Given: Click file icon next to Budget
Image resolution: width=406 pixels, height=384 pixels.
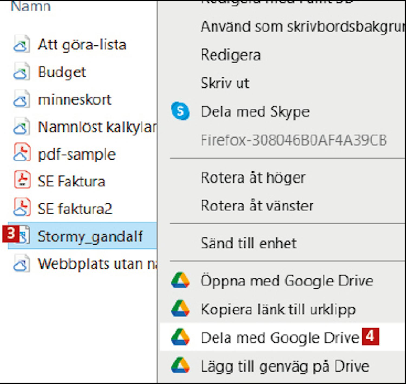Looking at the screenshot, I should (22, 72).
